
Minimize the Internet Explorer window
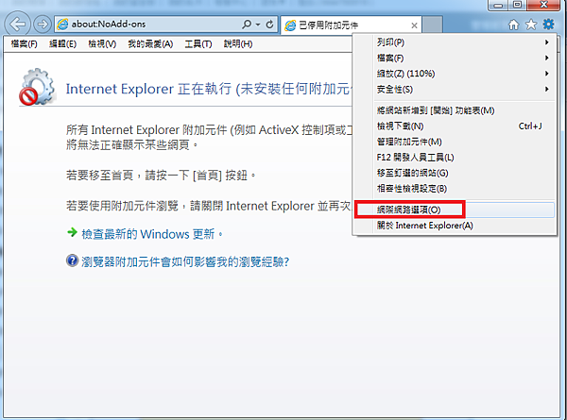pos(499,5)
